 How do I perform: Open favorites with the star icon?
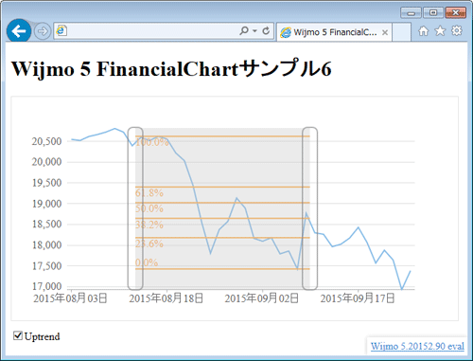pos(440,31)
